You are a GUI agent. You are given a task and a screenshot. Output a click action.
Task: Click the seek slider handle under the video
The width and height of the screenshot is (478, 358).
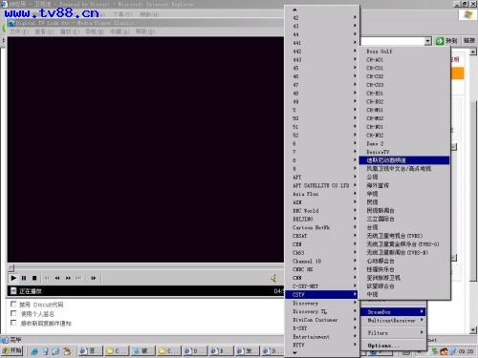[11, 267]
